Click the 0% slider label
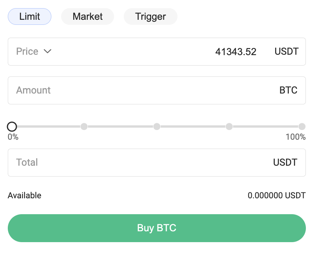 [x=13, y=137]
